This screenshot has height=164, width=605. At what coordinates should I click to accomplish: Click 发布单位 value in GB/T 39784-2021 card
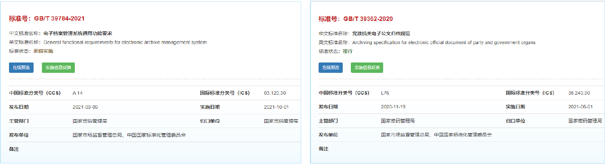[129, 135]
